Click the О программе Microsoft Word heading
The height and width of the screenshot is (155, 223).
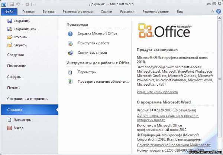pos(164,102)
